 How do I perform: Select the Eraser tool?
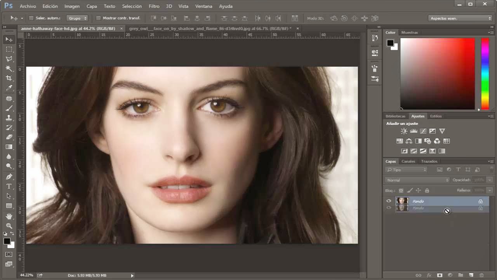[x=9, y=137]
